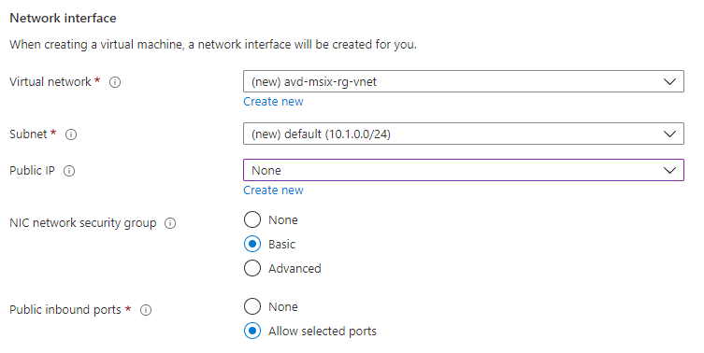704x353 pixels.
Task: Select Basic network security group option
Action: [x=252, y=244]
